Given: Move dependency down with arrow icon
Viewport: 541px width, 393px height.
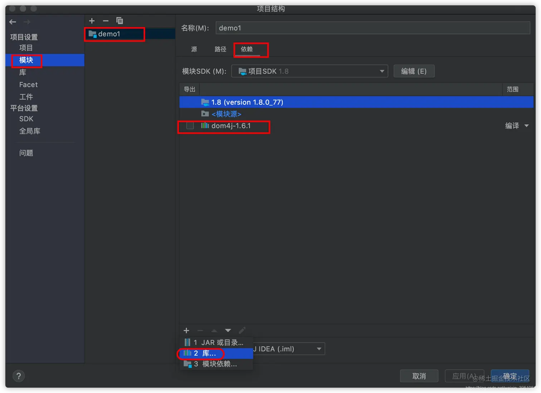Looking at the screenshot, I should point(228,330).
